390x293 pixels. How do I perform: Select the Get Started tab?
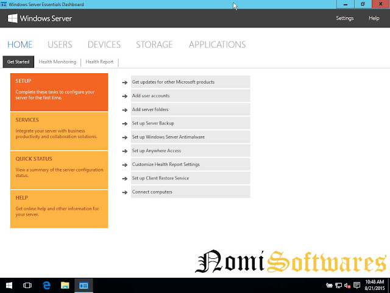[18, 62]
